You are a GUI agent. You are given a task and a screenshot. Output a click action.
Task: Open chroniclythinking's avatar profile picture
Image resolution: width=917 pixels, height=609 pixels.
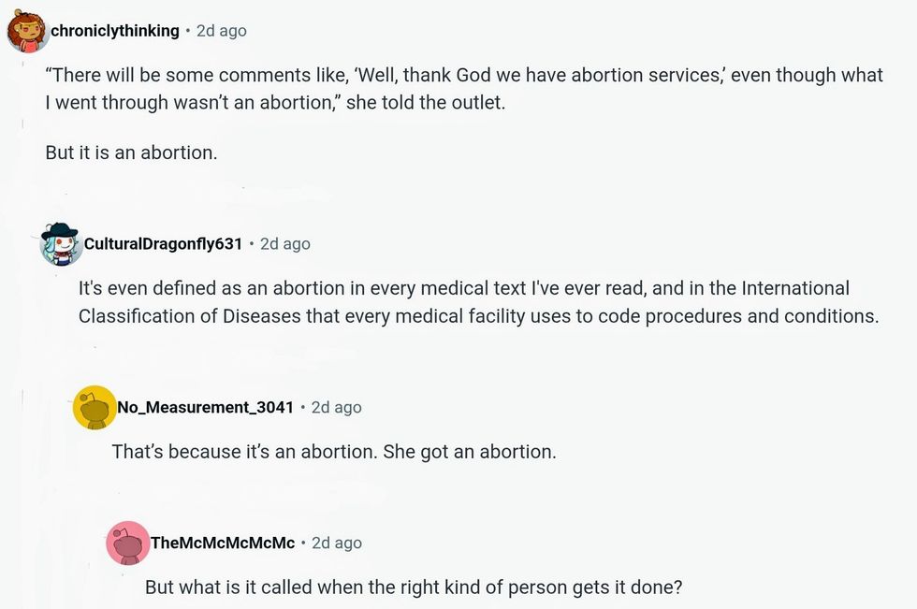pos(27,31)
